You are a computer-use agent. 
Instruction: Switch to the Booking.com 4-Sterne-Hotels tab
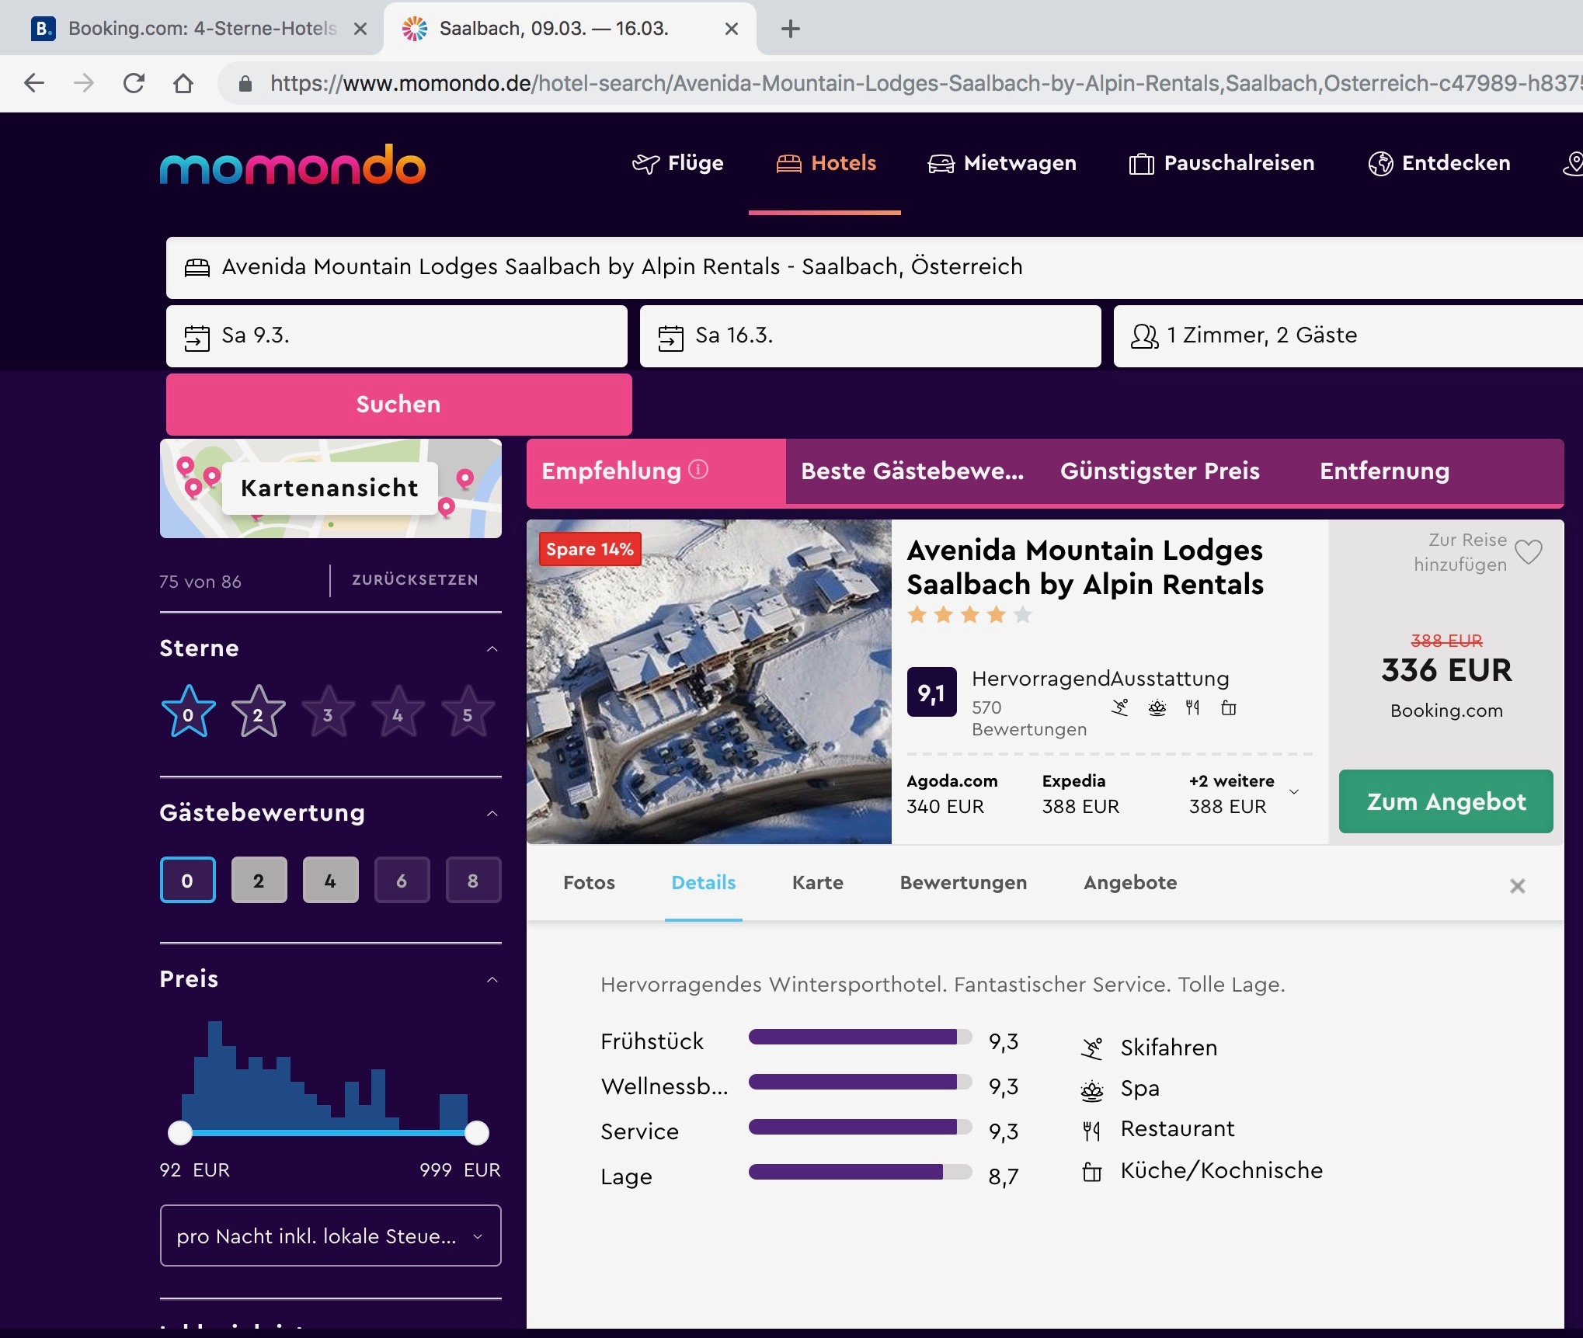(x=190, y=29)
